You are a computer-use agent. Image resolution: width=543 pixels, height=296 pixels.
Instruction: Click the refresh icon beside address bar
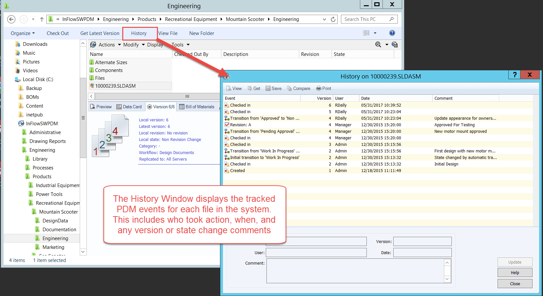click(x=333, y=19)
